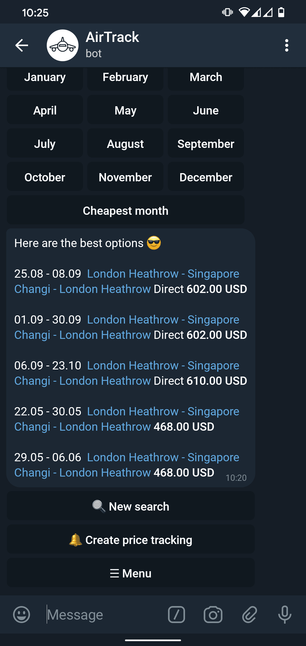Tap the back arrow icon
Viewport: 306px width, 646px height.
click(x=22, y=45)
